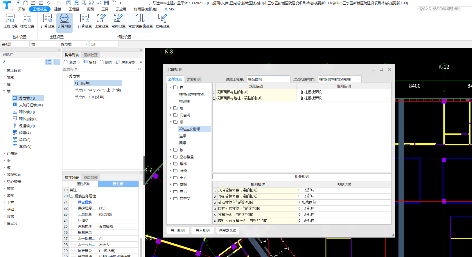This screenshot has height=257, width=472.
Task: Open 弯钩设置 hook settings
Action: coord(118,21)
